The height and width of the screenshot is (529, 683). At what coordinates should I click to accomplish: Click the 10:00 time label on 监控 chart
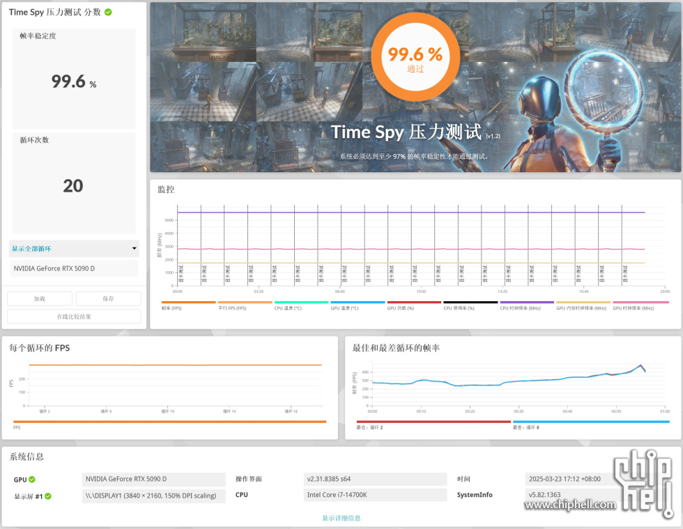point(421,291)
